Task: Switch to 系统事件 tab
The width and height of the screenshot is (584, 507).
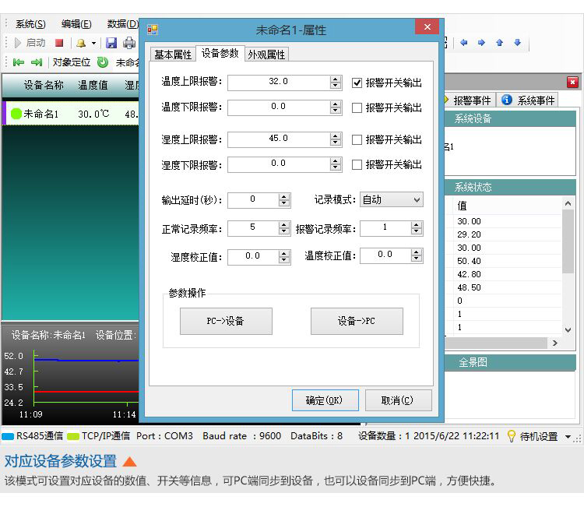Action: coord(527,100)
